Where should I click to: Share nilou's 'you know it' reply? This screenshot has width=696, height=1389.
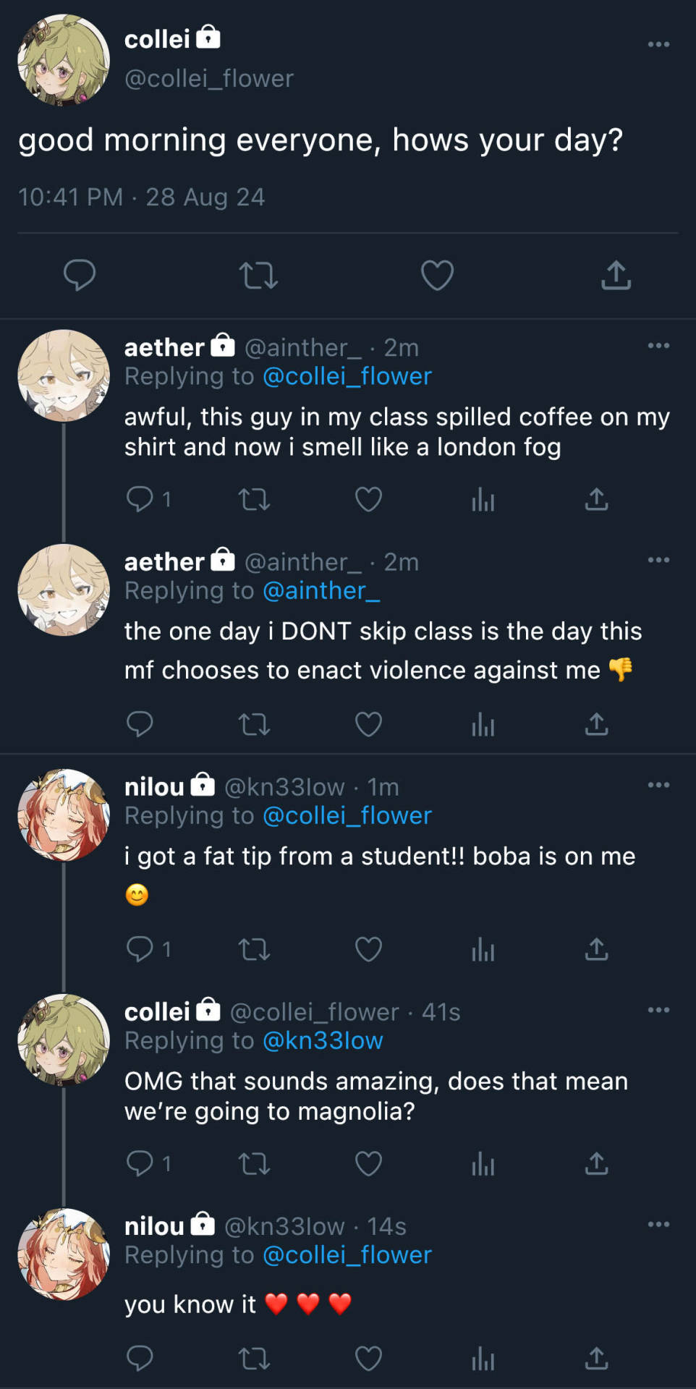[596, 1359]
